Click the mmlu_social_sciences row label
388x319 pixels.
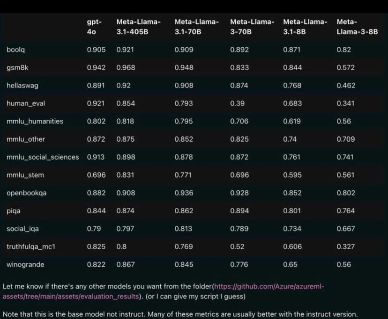coord(43,157)
